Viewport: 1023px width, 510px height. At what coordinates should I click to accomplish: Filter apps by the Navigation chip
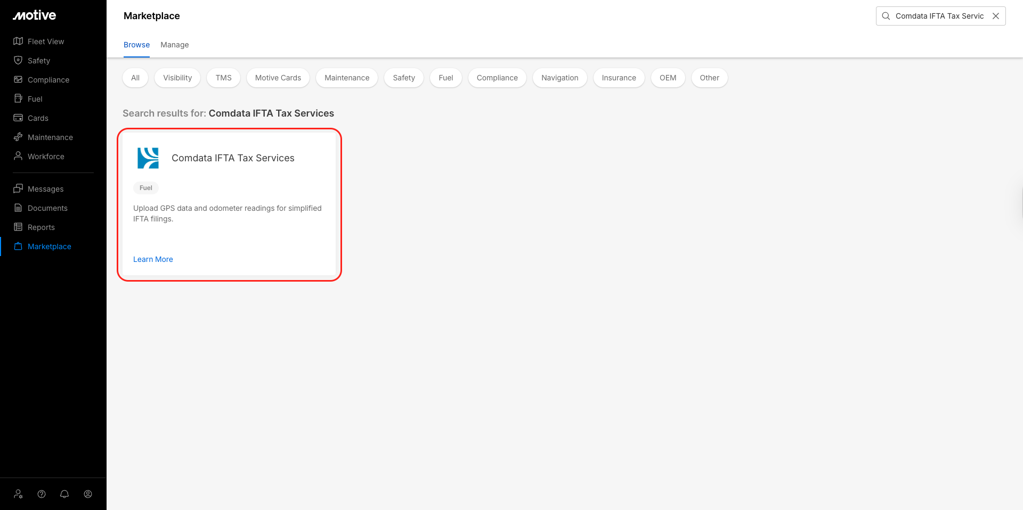(560, 78)
